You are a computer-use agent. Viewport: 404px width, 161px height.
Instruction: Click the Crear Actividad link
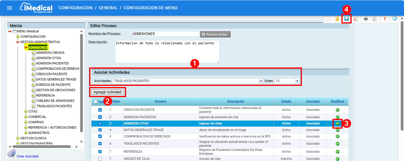pos(27,156)
